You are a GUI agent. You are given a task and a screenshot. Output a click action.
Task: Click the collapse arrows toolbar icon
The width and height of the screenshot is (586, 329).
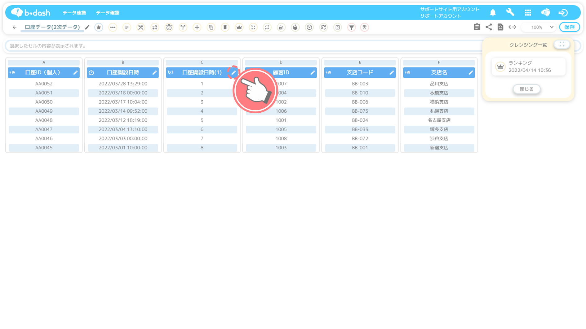(x=253, y=27)
